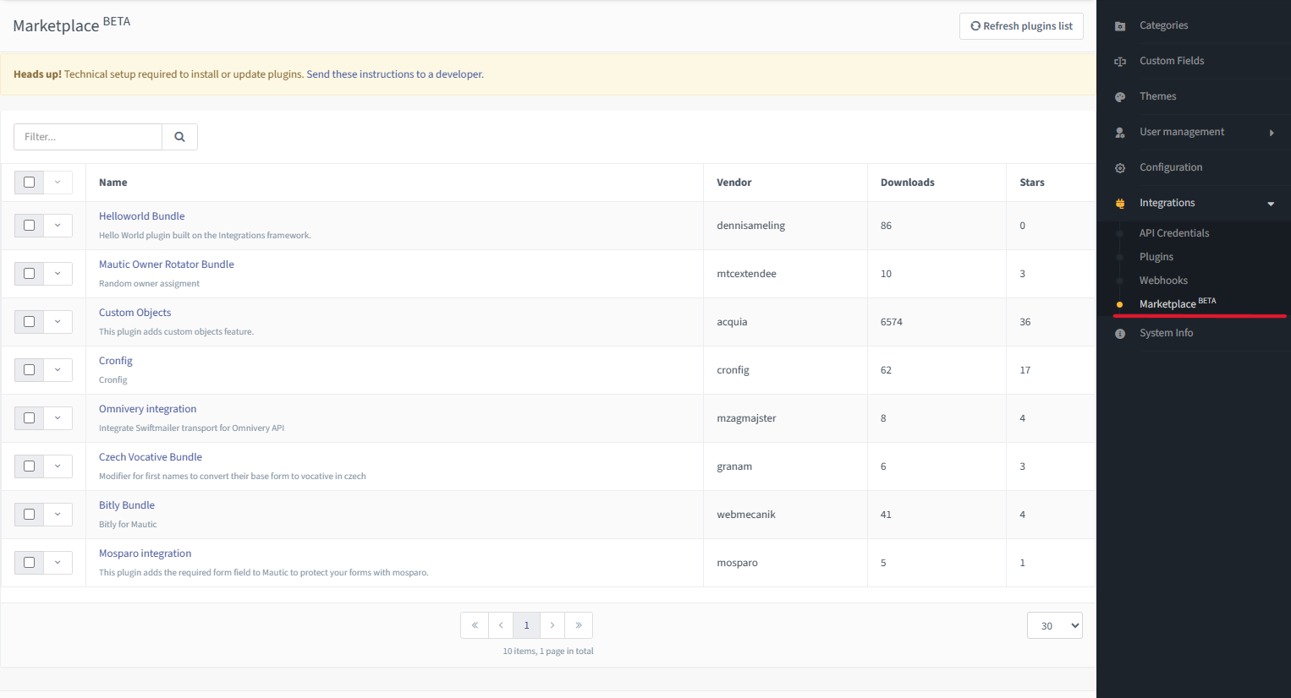This screenshot has width=1291, height=698.
Task: Click the 'Send these instructions to a developer' link
Action: (x=394, y=74)
